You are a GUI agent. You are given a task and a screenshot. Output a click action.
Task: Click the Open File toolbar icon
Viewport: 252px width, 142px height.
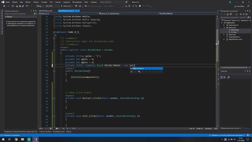pos(17,6)
